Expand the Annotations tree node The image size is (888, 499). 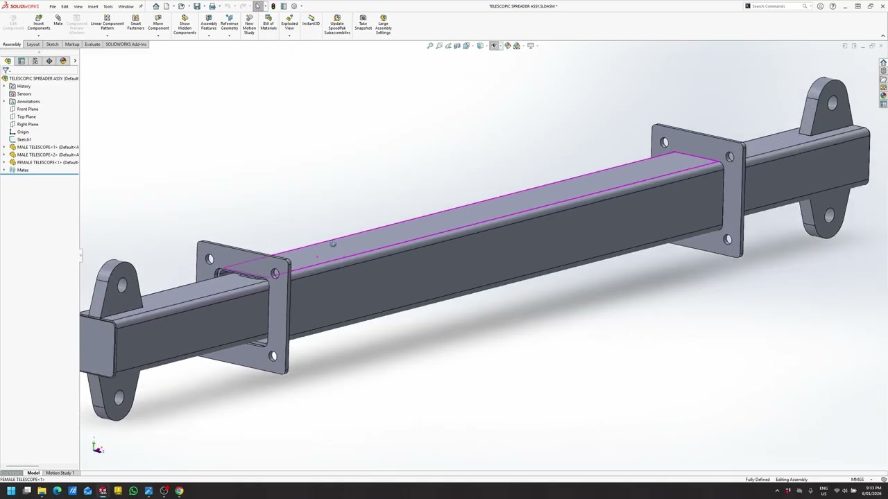(x=4, y=101)
